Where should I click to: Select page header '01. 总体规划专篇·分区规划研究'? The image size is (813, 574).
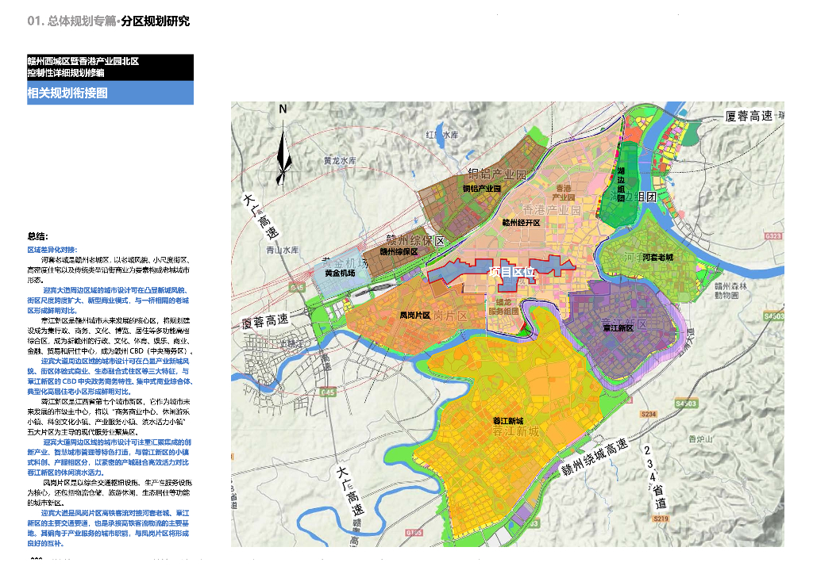[x=108, y=21]
